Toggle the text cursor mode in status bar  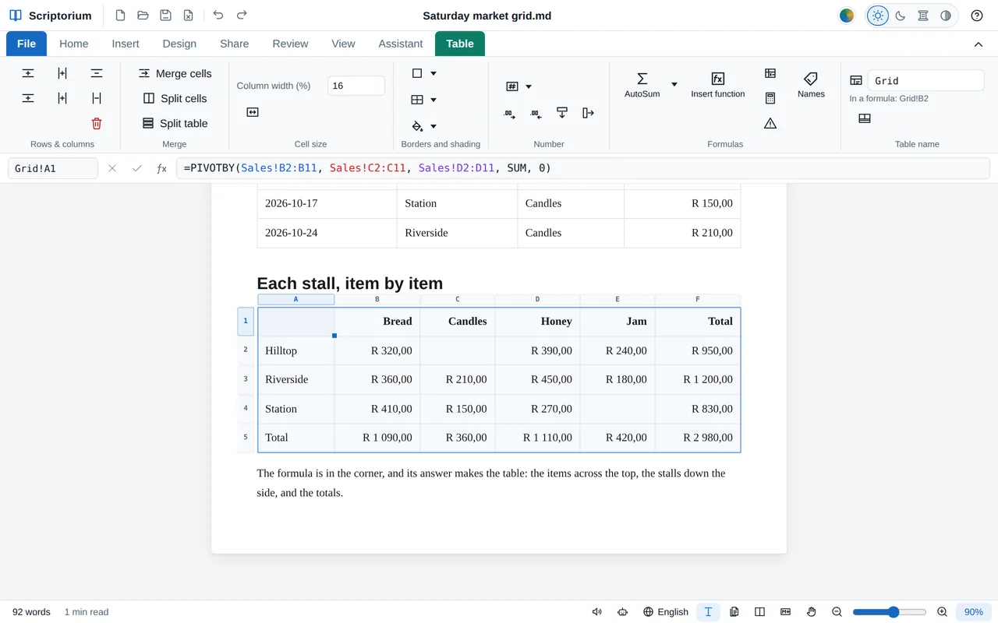(708, 612)
